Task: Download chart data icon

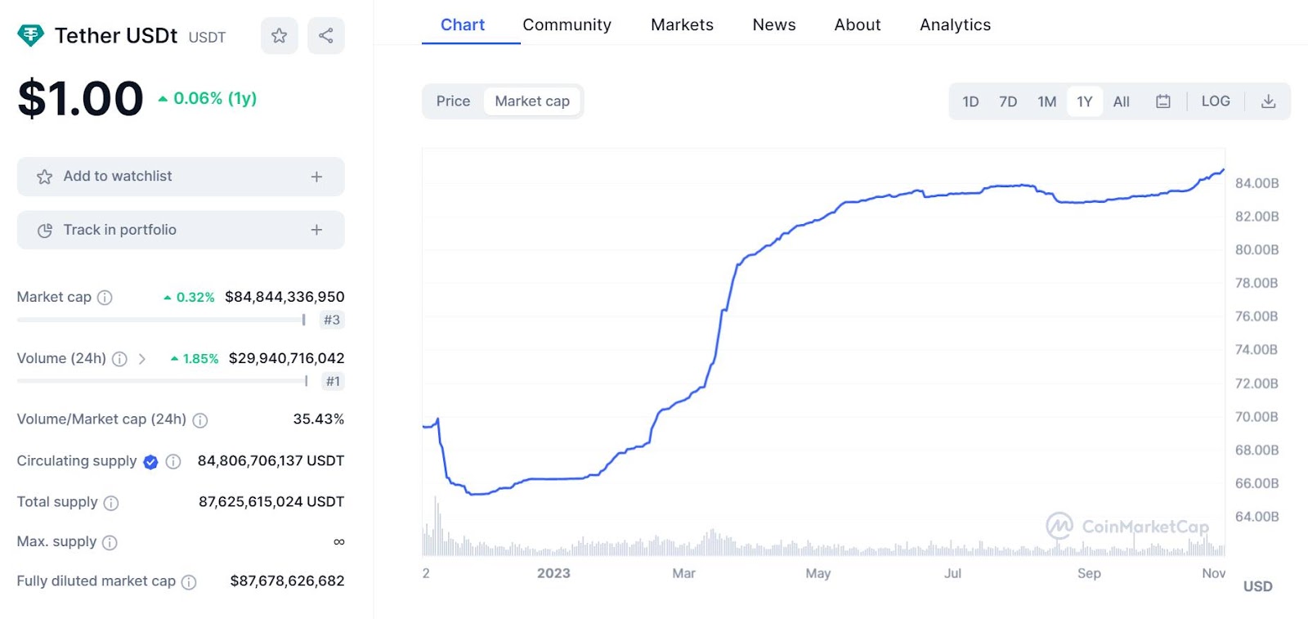Action: (1268, 101)
